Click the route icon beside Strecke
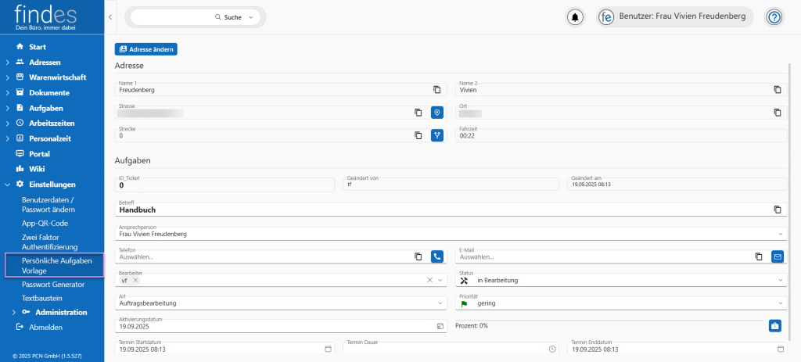The image size is (801, 362). coord(437,135)
